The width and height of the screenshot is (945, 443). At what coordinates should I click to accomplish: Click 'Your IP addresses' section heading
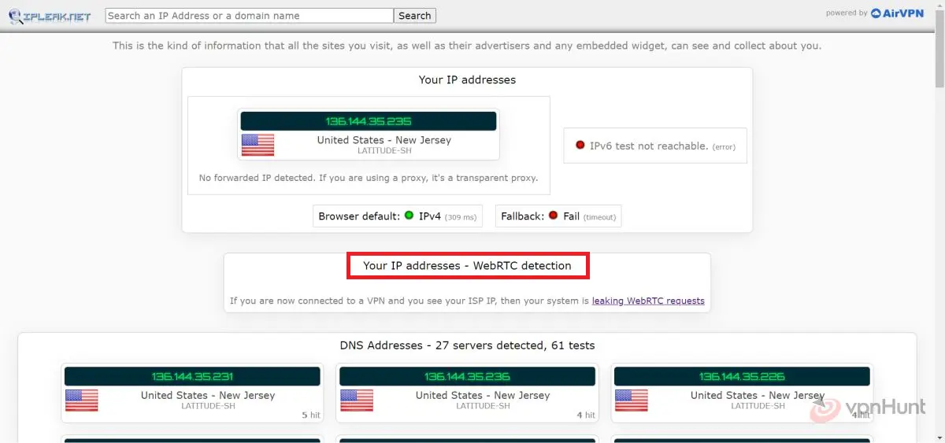coord(467,79)
